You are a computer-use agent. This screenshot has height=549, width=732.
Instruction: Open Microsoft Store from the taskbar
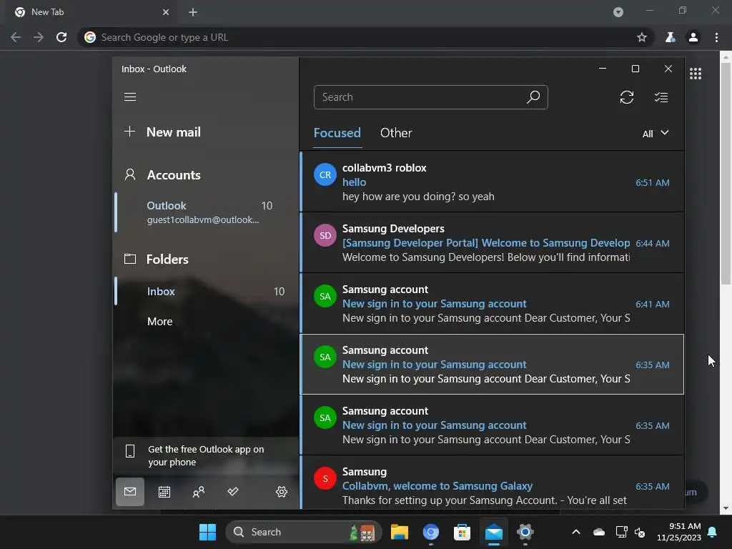[x=462, y=532]
